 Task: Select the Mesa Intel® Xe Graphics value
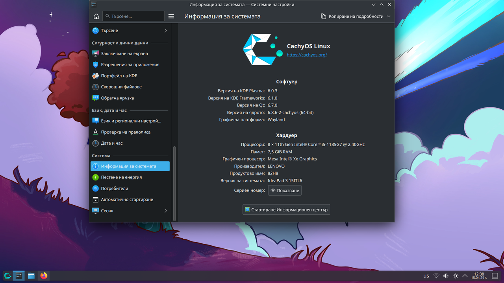click(x=292, y=159)
